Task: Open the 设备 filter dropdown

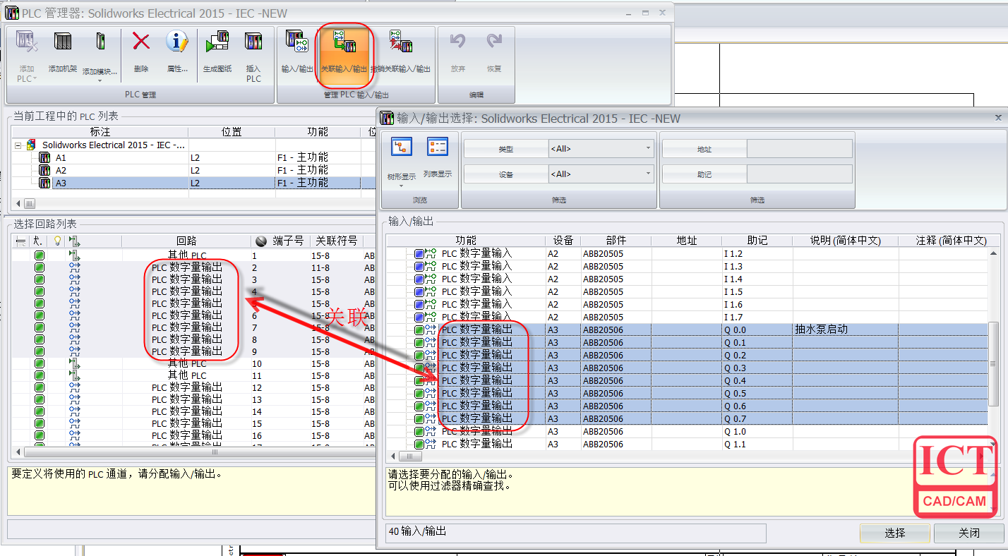Action: click(601, 174)
